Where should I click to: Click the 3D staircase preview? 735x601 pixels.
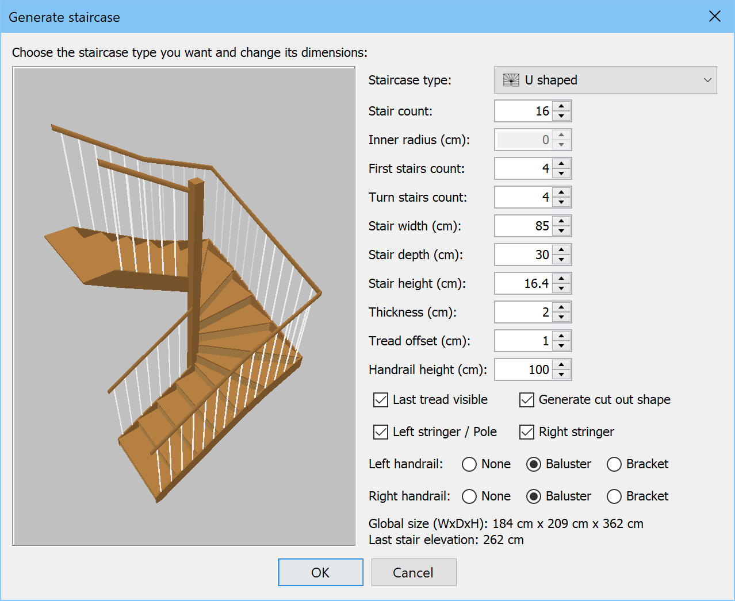184,306
